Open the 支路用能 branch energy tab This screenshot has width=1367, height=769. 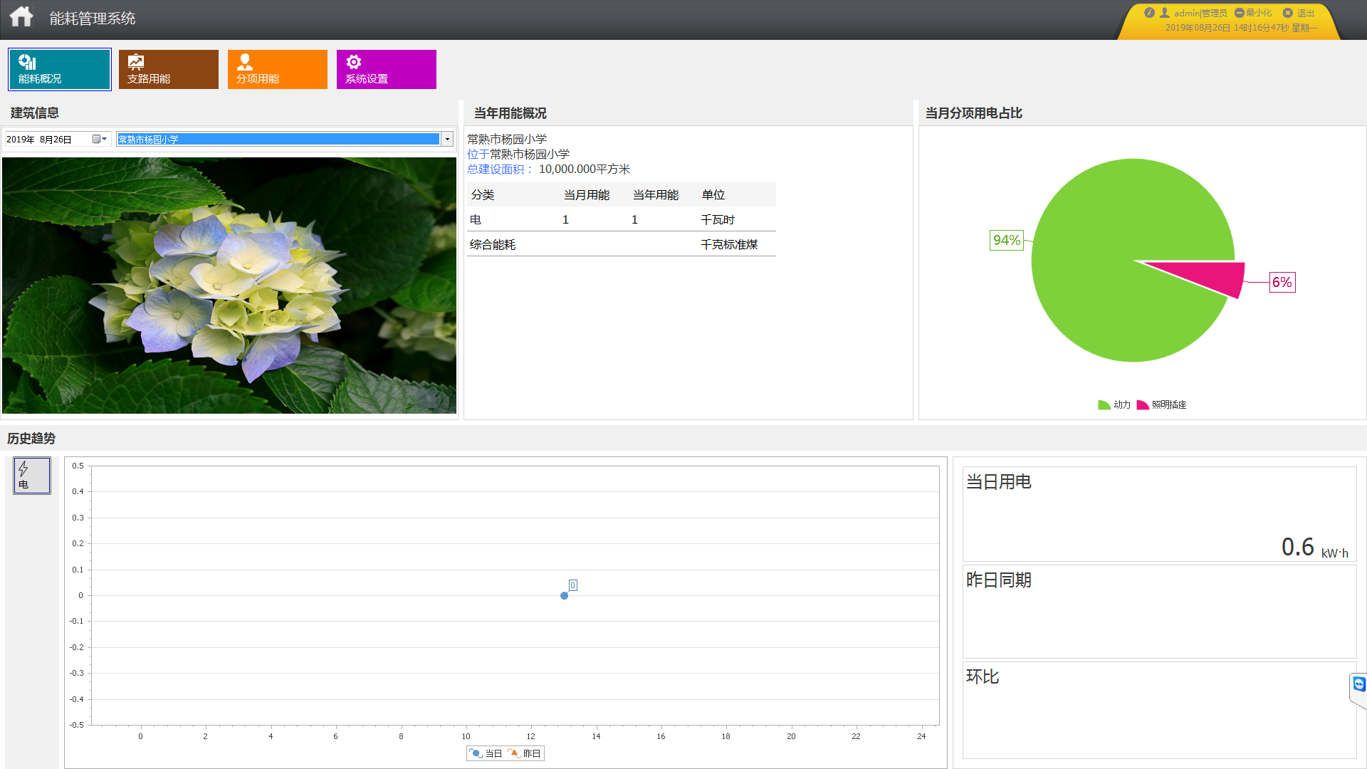coord(168,69)
